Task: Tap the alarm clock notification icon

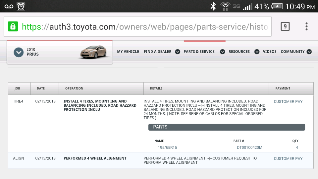Action: (21, 6)
